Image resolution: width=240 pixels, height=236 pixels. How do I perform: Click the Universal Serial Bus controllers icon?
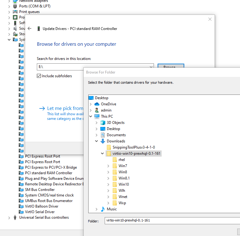click(x=15, y=217)
